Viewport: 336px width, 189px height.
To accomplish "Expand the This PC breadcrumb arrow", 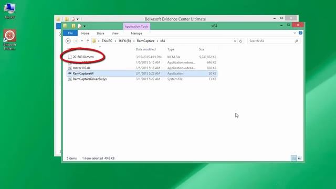I will (115, 41).
